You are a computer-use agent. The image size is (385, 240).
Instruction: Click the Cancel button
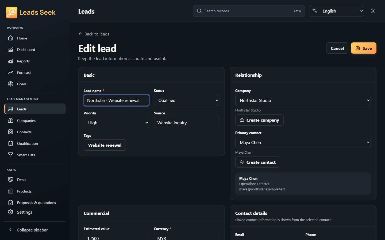click(x=337, y=48)
